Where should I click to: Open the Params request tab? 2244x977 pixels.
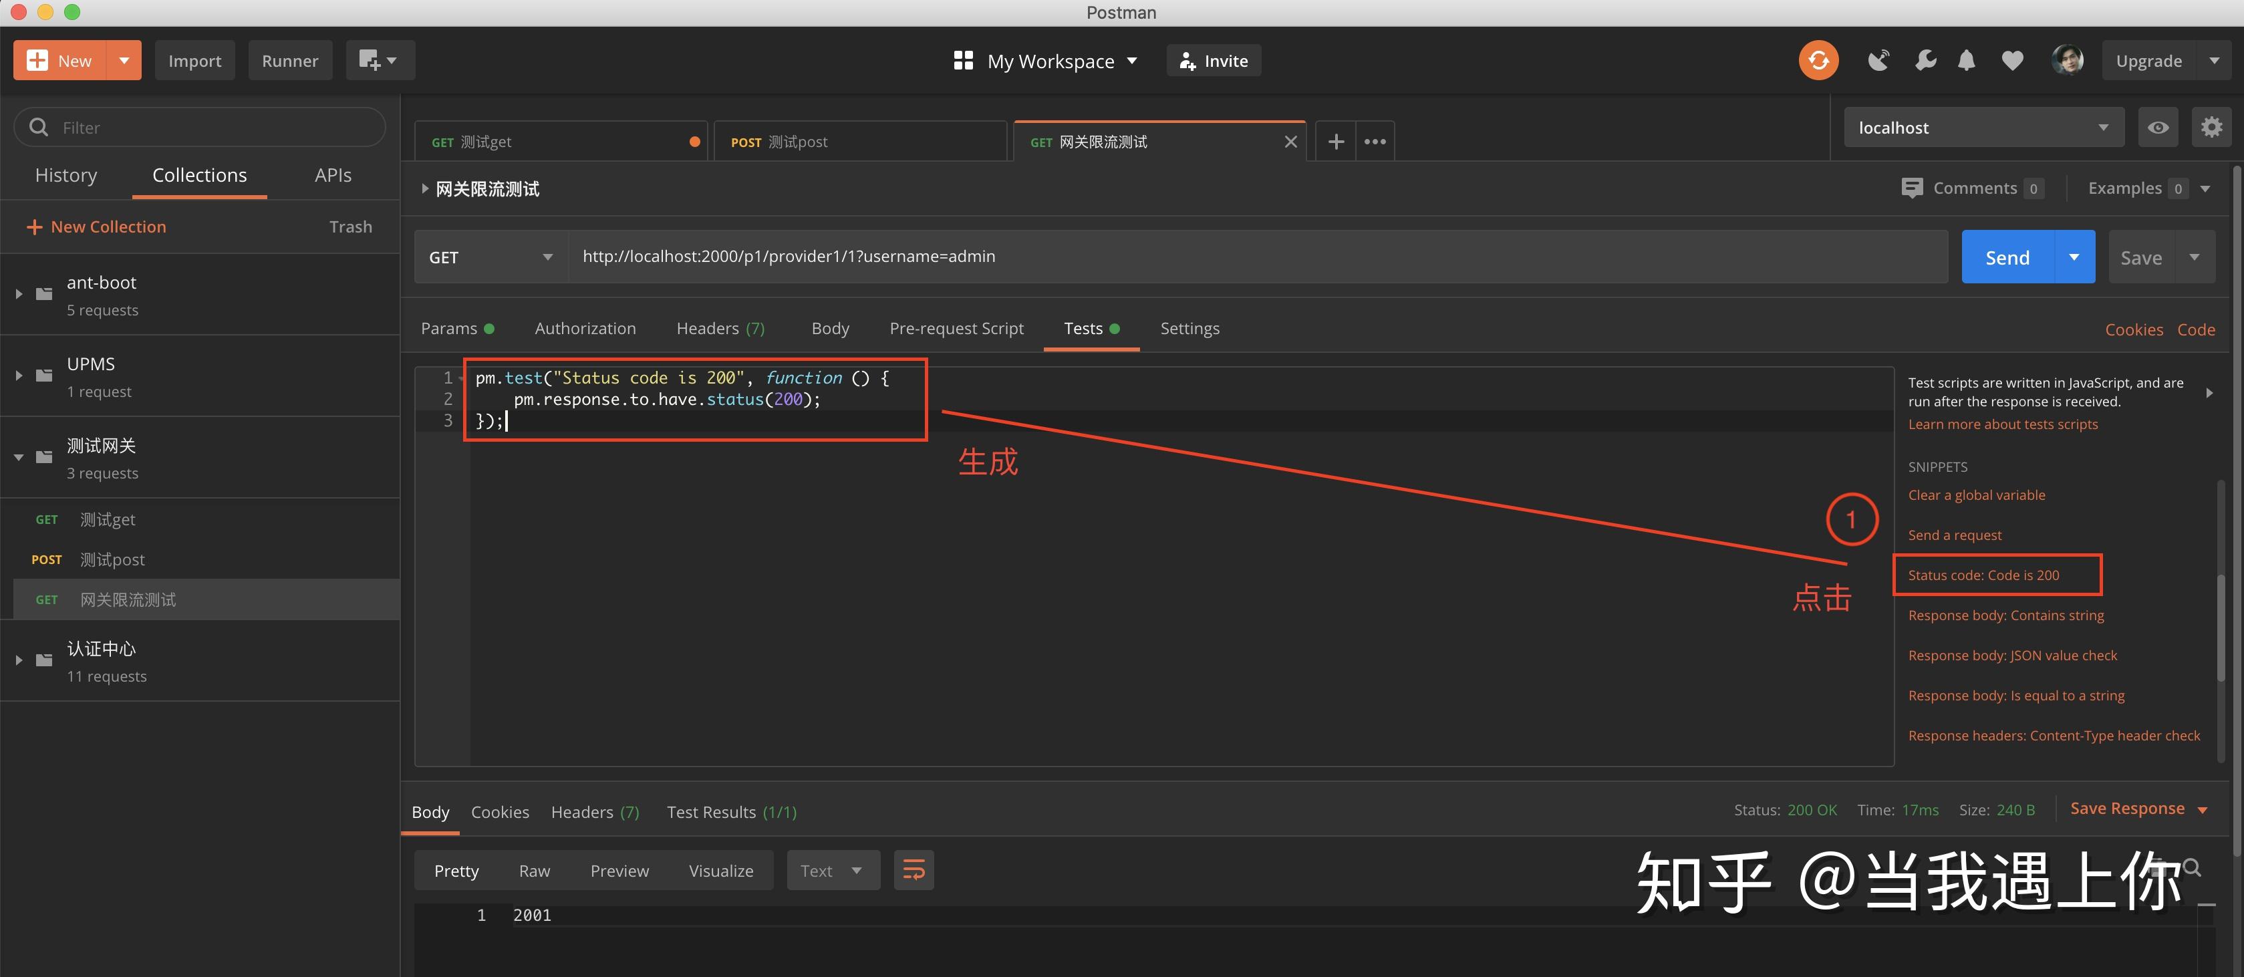point(457,328)
